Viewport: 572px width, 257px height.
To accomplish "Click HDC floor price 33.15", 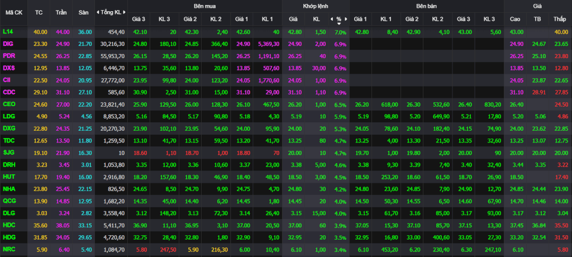I will pos(84,226).
